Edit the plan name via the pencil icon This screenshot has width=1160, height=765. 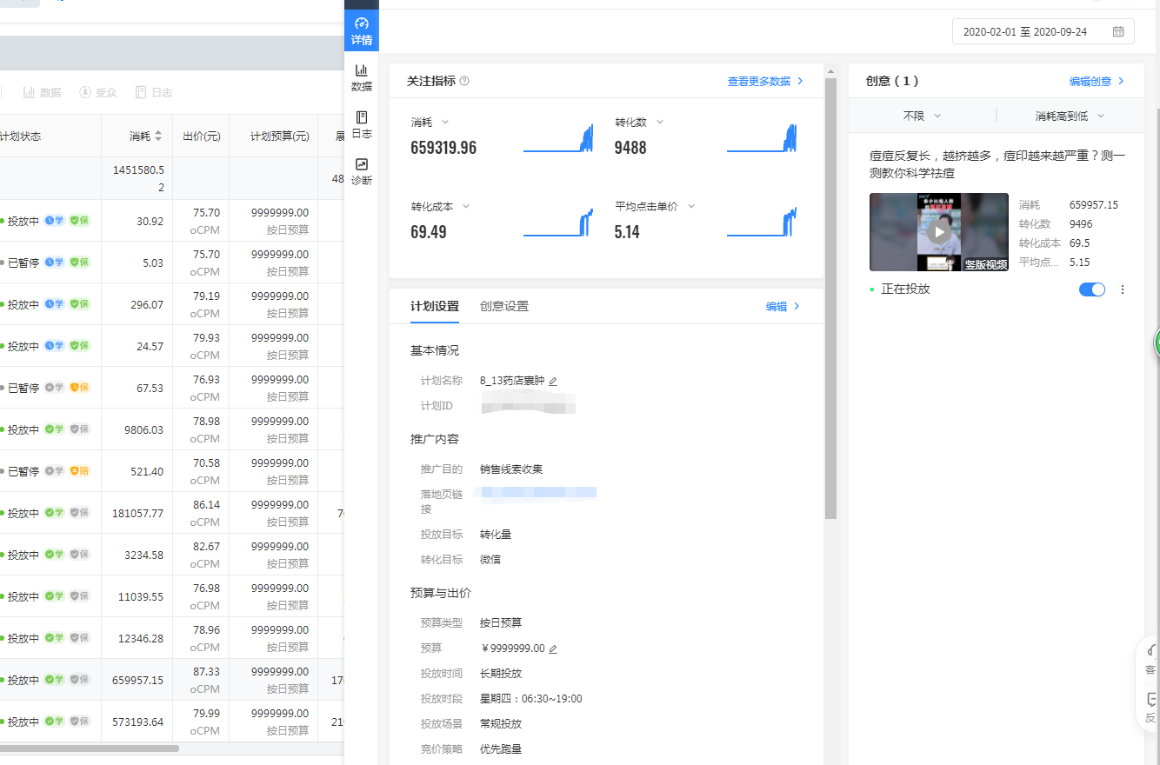tap(554, 380)
